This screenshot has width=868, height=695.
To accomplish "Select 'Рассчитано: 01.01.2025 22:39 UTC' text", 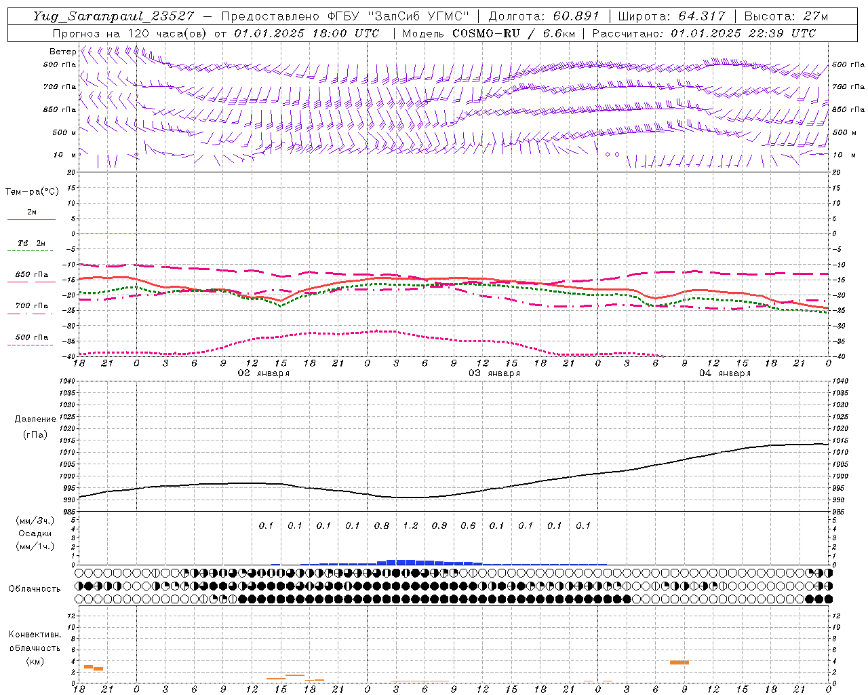I will coord(704,33).
